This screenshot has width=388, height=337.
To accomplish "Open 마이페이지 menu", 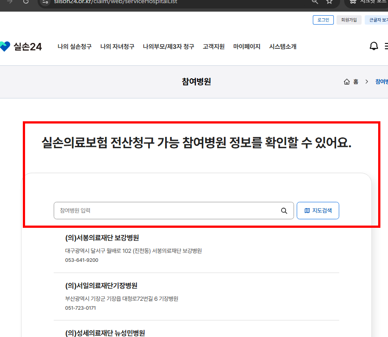I will click(247, 47).
